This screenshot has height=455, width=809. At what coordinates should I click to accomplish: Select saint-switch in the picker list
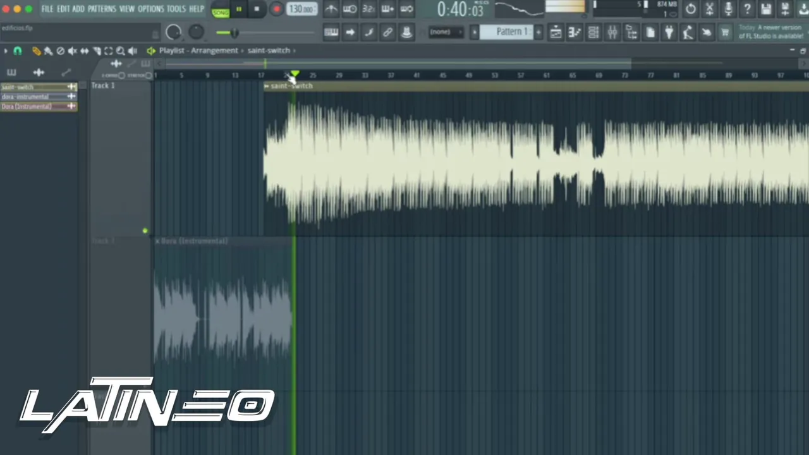(x=39, y=87)
